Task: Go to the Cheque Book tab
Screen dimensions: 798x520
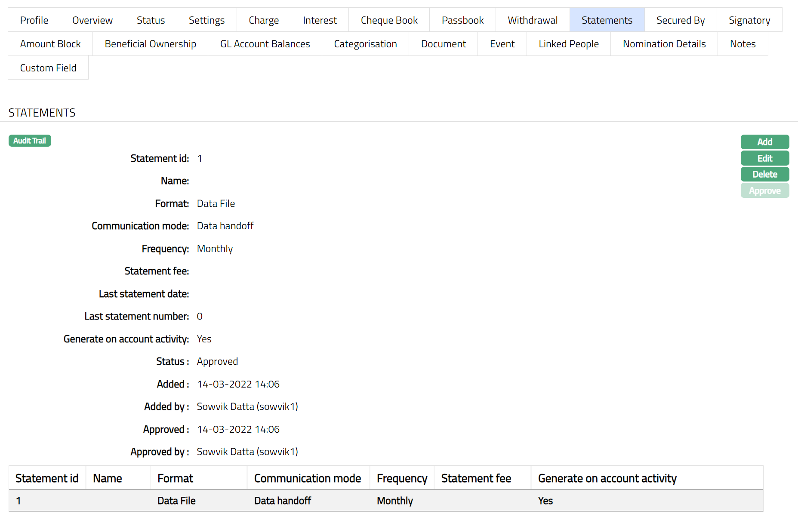Action: [389, 20]
